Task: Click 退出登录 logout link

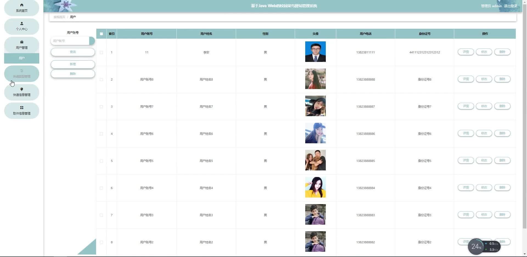Action: tap(511, 6)
